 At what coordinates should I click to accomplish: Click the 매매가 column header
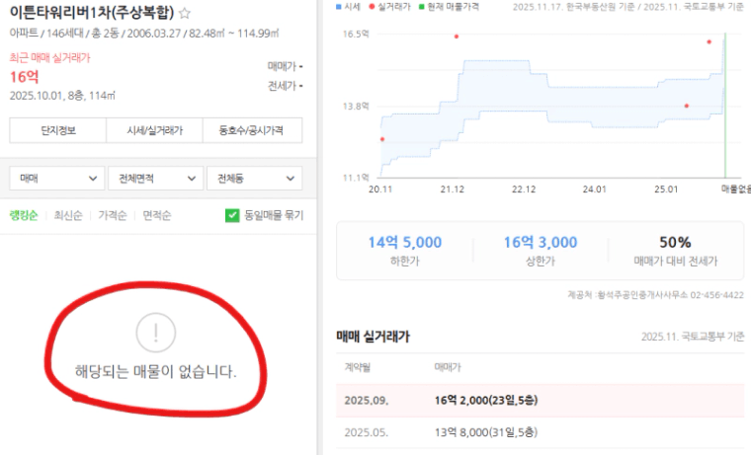[x=448, y=367]
